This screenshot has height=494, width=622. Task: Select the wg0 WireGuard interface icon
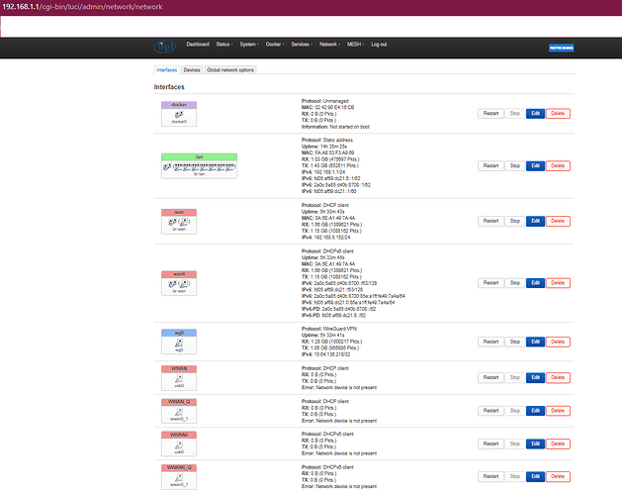click(x=179, y=342)
